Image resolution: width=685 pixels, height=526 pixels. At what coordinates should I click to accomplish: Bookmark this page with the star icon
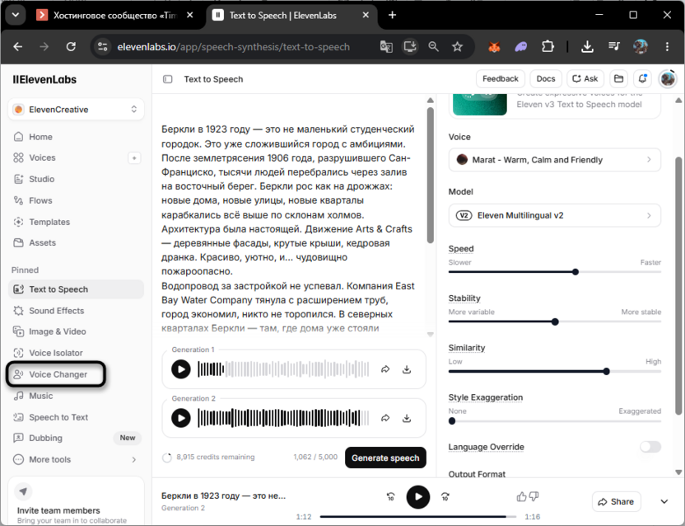click(x=458, y=46)
